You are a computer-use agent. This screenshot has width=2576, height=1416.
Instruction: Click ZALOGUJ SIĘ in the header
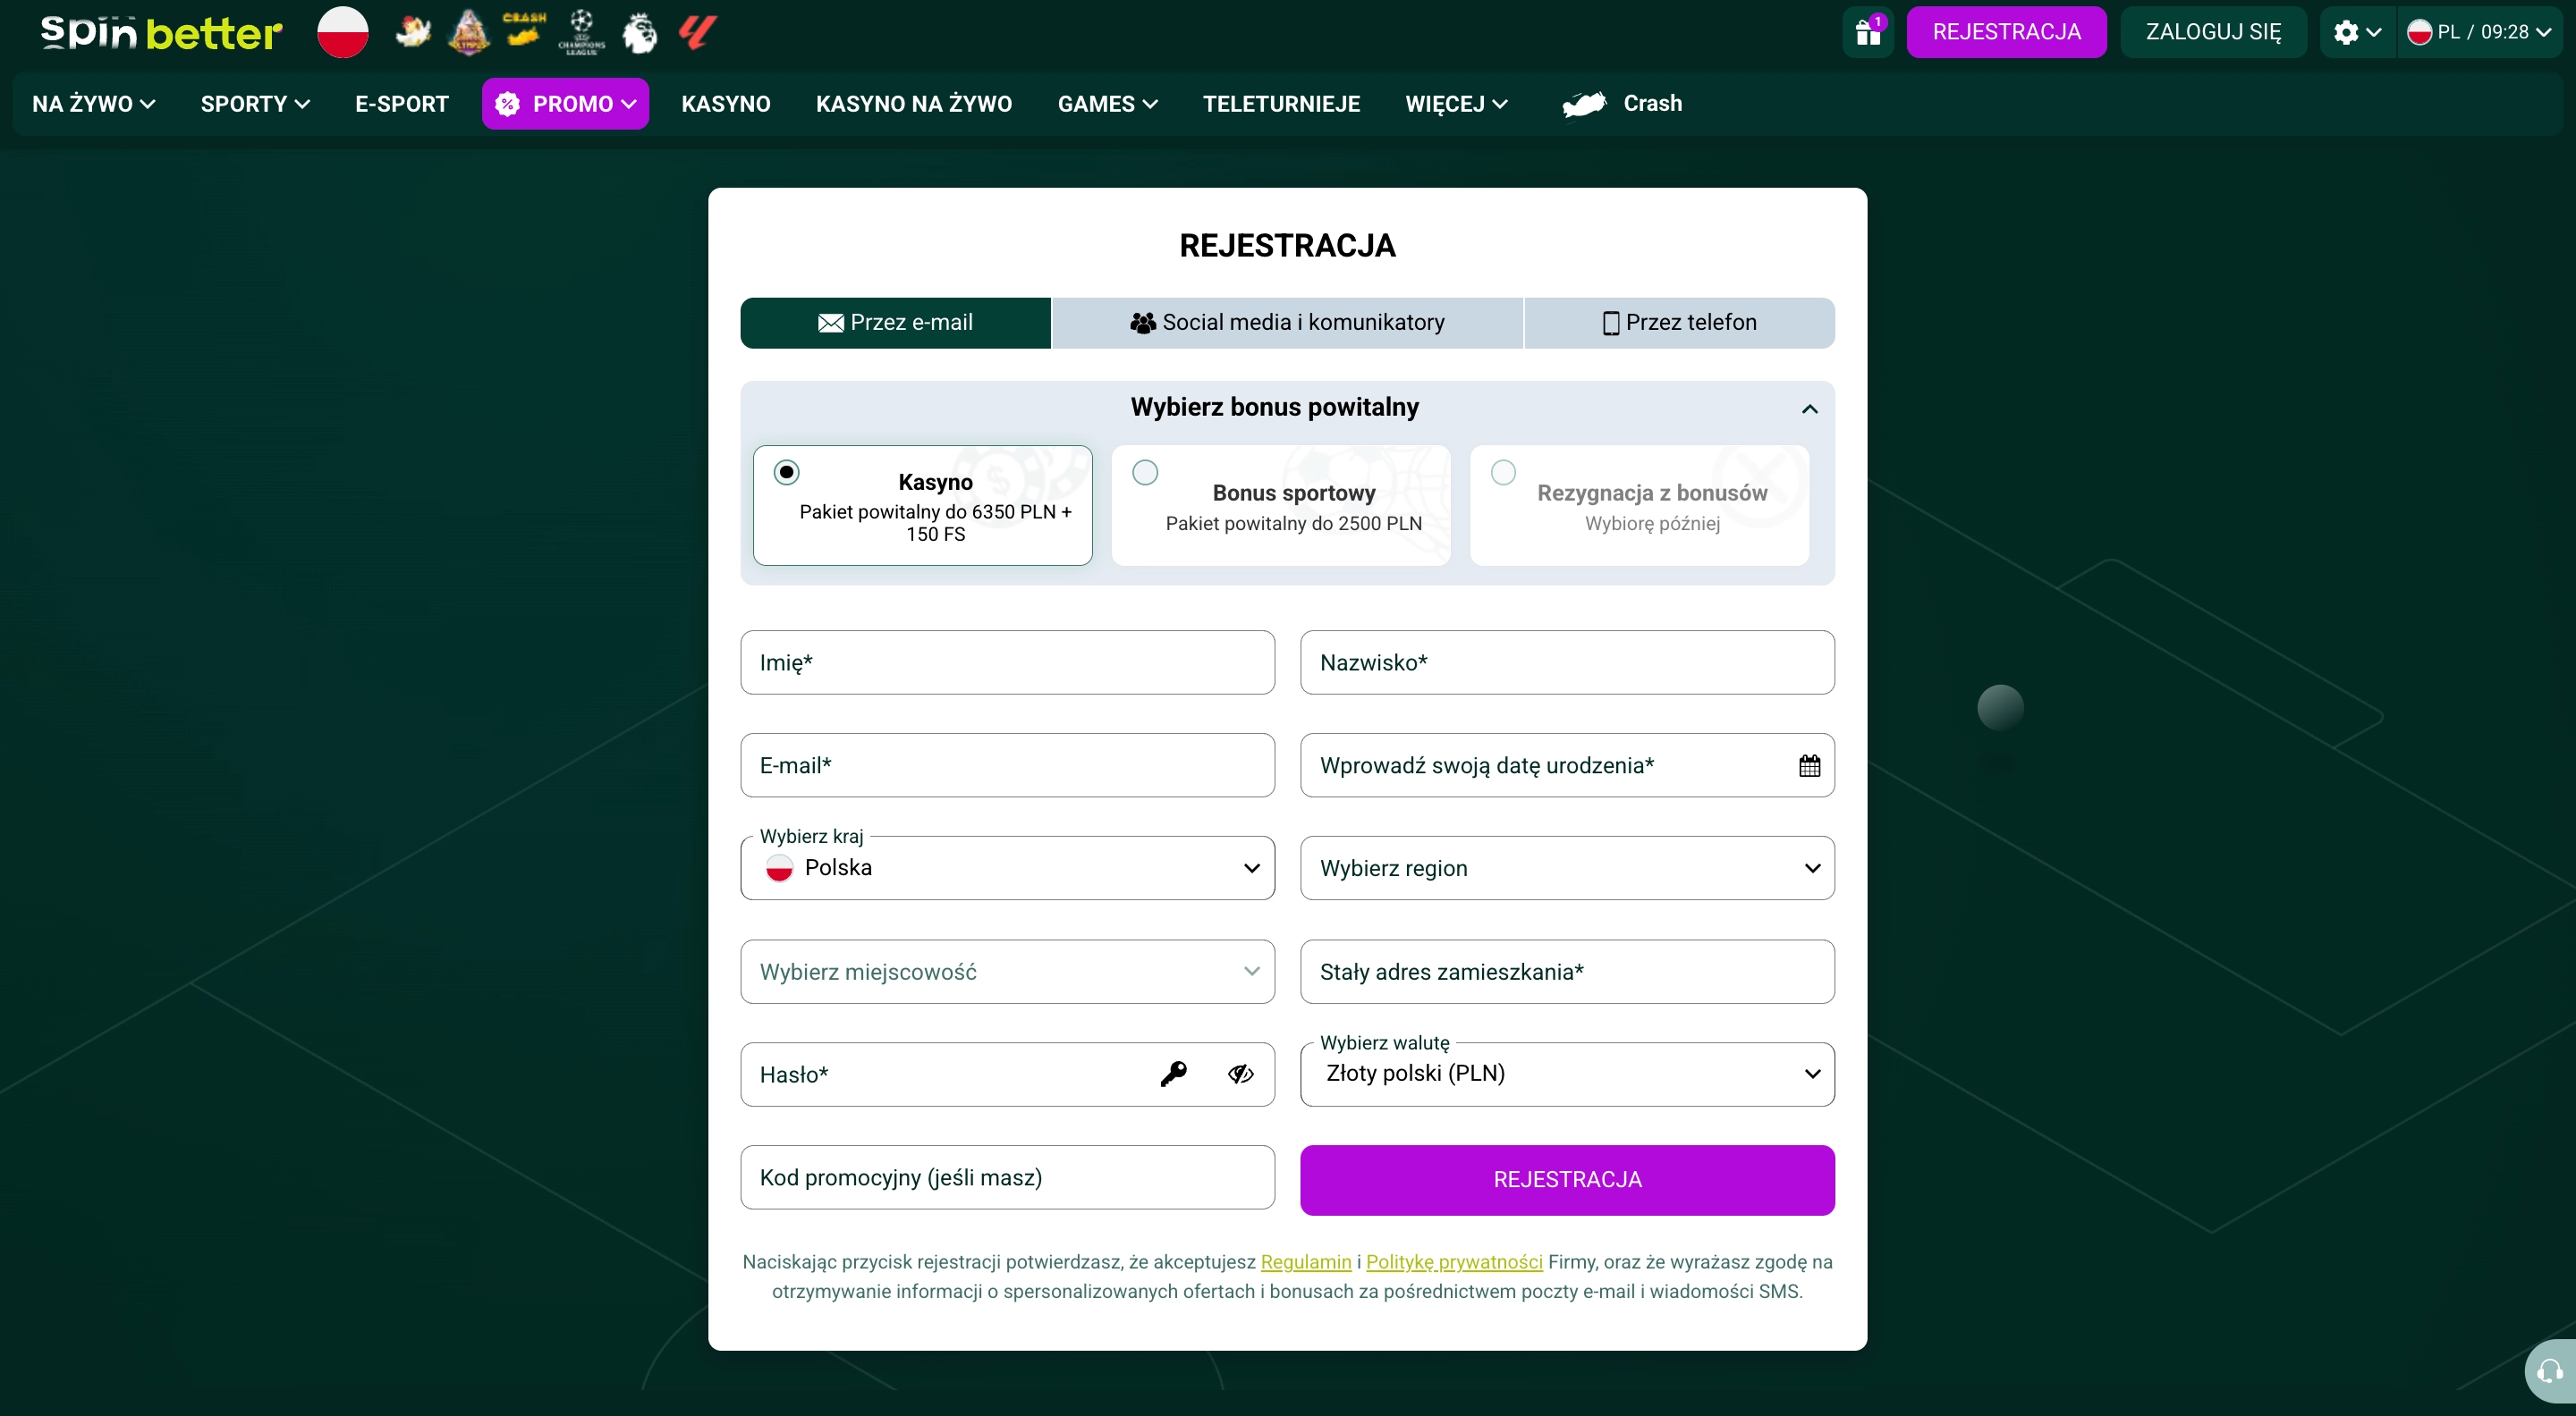tap(2213, 32)
